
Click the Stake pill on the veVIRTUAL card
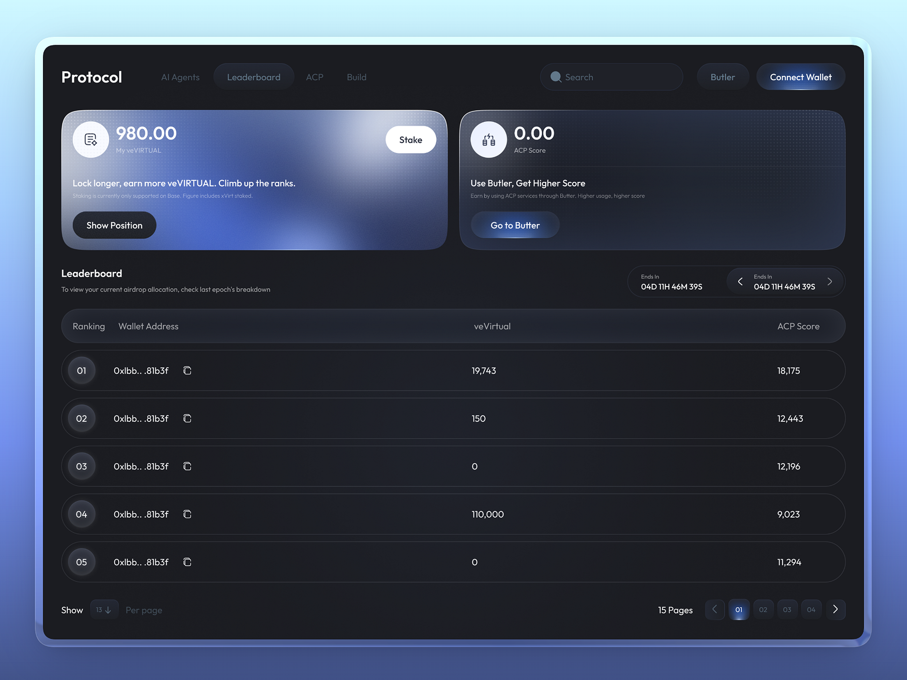[x=411, y=139]
